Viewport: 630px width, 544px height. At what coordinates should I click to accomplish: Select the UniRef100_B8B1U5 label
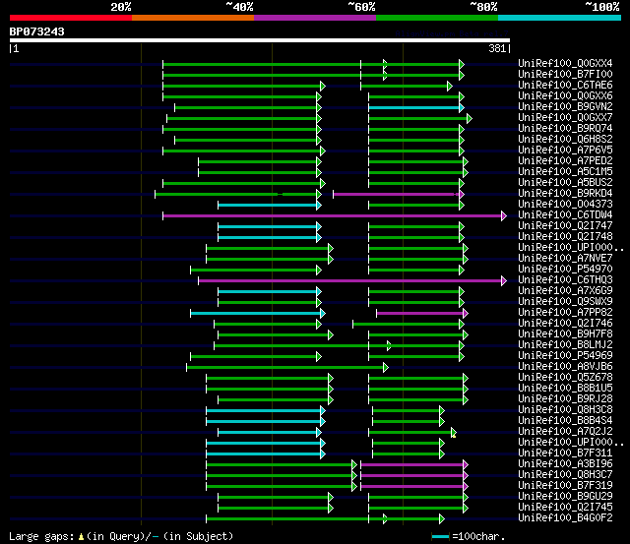565,389
